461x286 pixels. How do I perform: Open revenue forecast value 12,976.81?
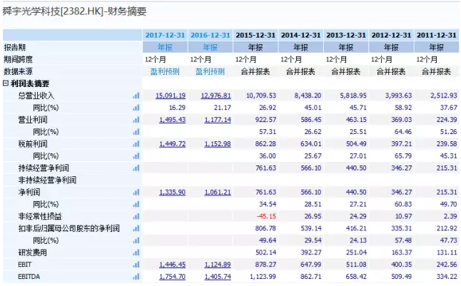click(216, 96)
